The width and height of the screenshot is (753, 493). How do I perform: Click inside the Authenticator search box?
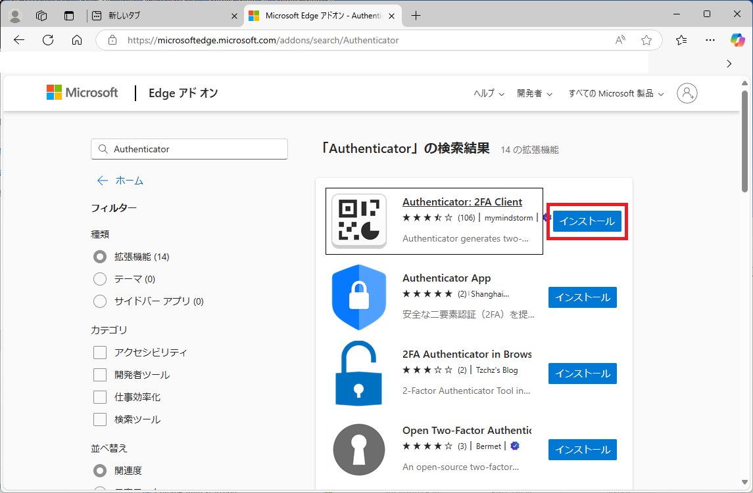coord(189,149)
